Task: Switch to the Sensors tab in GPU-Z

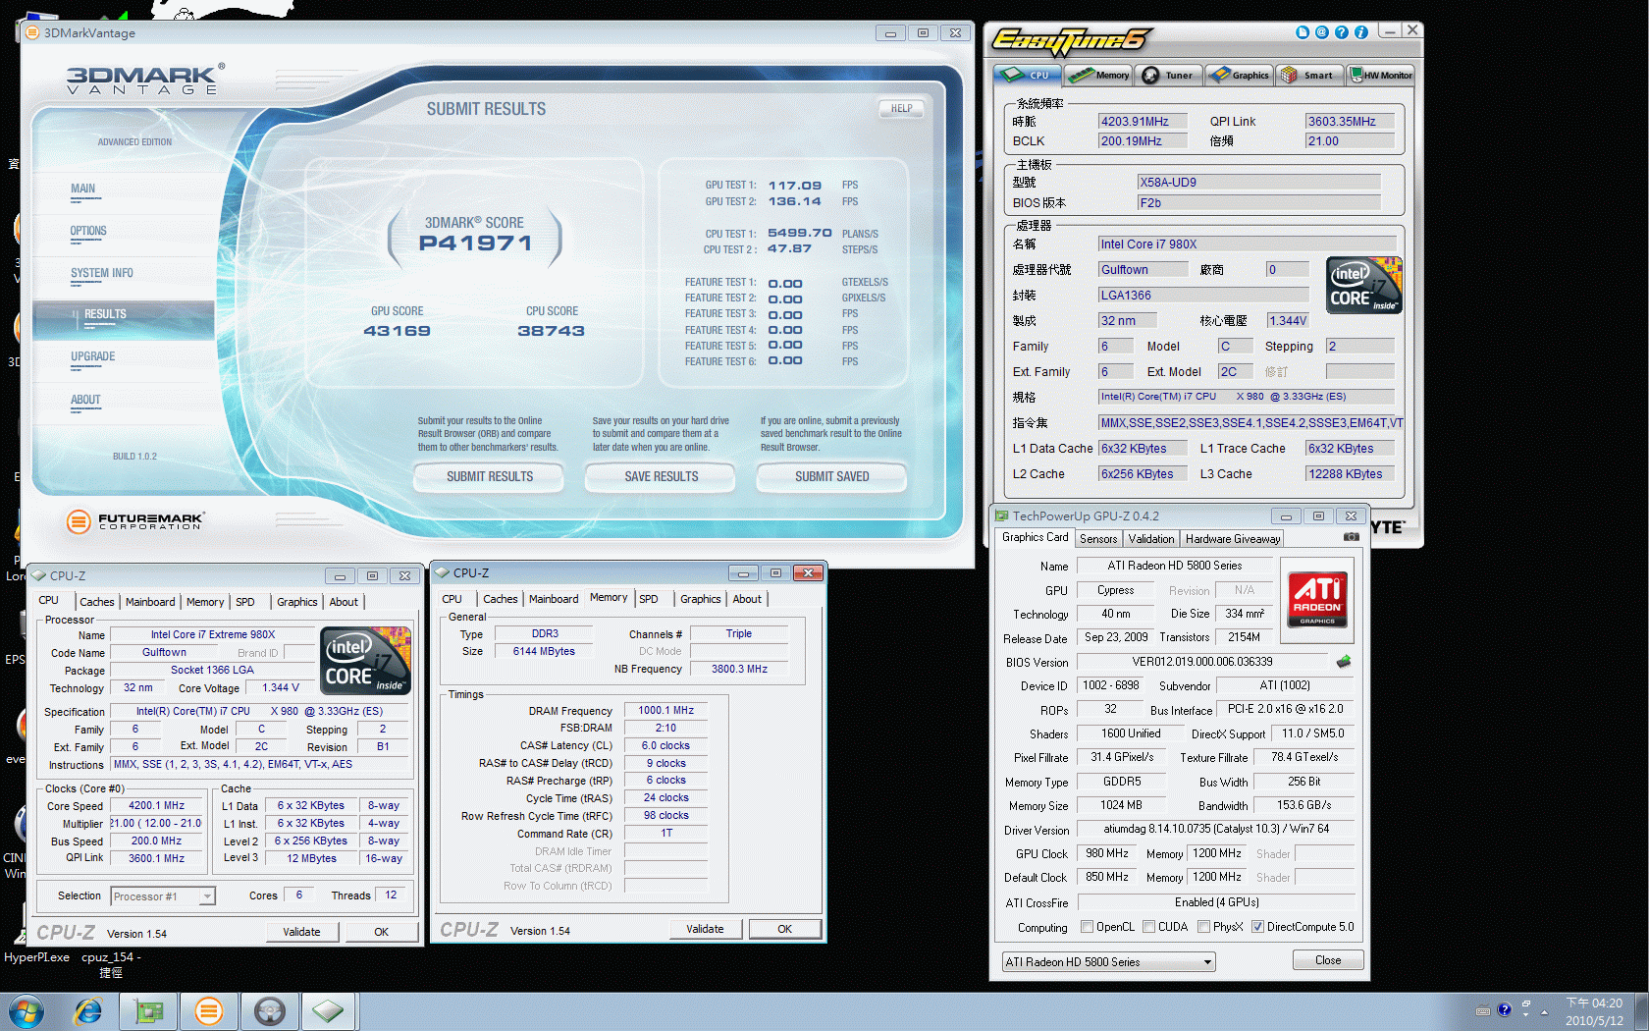Action: (x=1098, y=539)
